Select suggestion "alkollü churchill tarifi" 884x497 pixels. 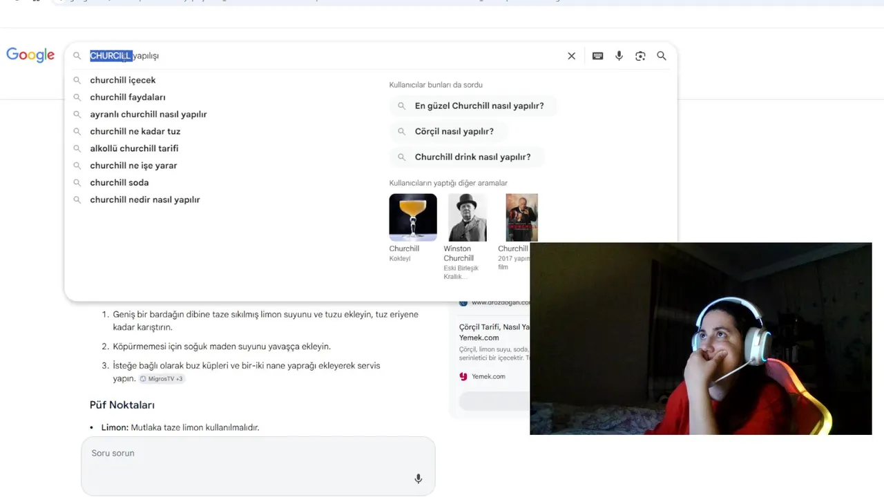point(134,148)
